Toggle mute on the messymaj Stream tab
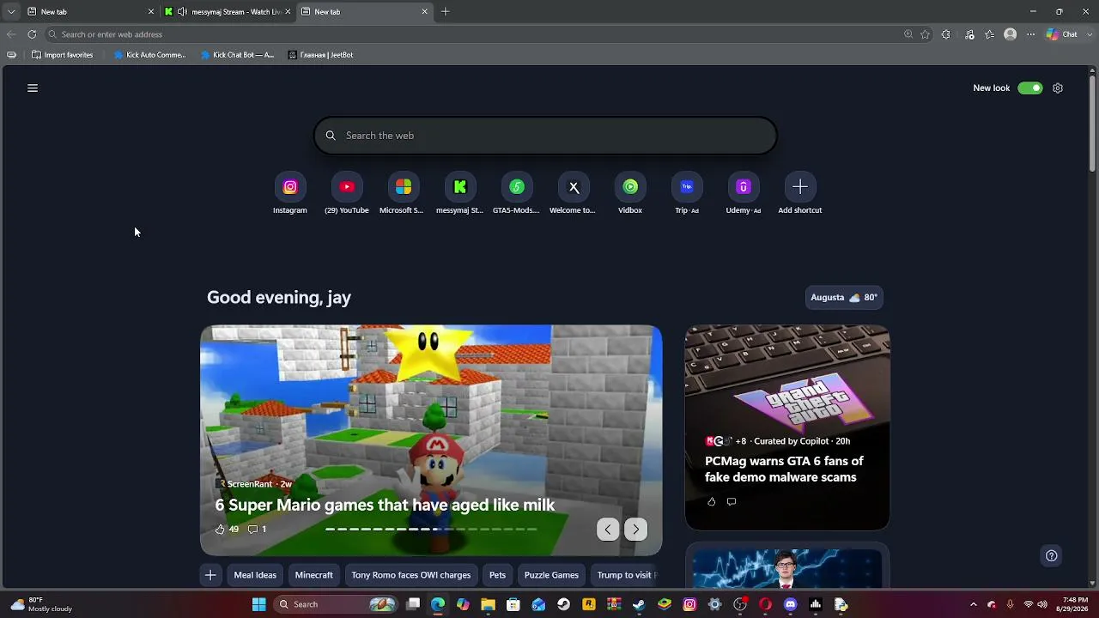The height and width of the screenshot is (618, 1099). pos(182,12)
